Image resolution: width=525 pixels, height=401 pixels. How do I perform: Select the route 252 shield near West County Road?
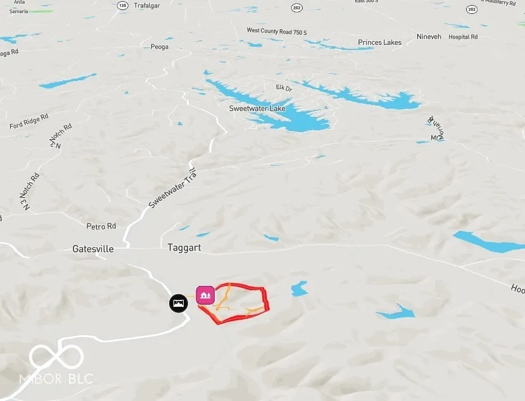click(296, 8)
